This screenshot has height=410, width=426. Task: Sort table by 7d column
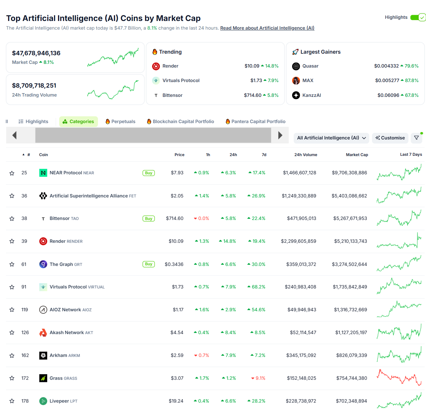click(264, 155)
